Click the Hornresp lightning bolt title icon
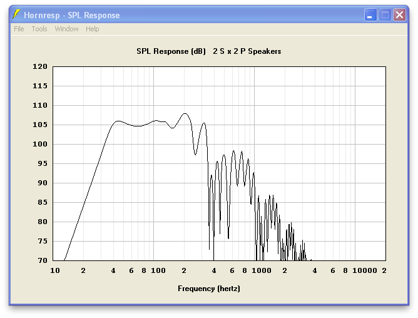 coord(16,14)
